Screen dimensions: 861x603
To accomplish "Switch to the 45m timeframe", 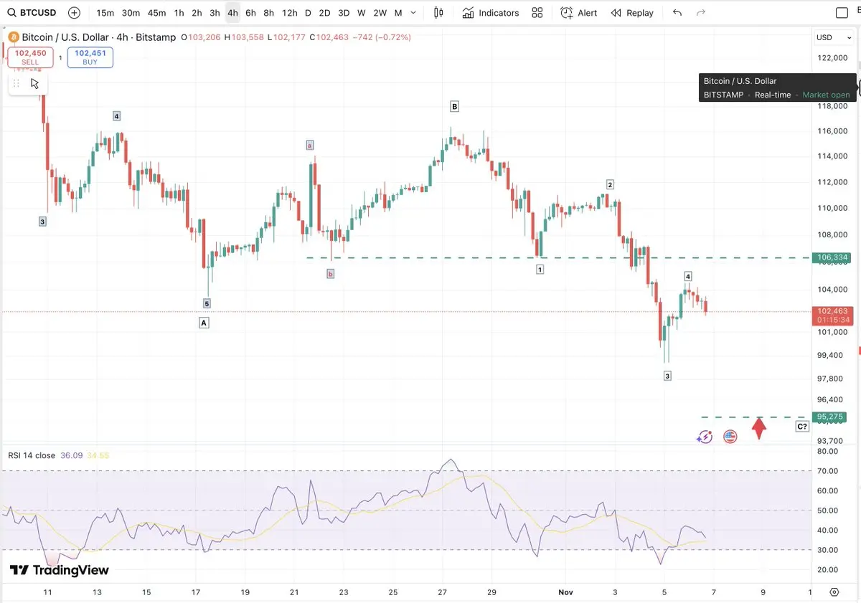I will pos(156,13).
